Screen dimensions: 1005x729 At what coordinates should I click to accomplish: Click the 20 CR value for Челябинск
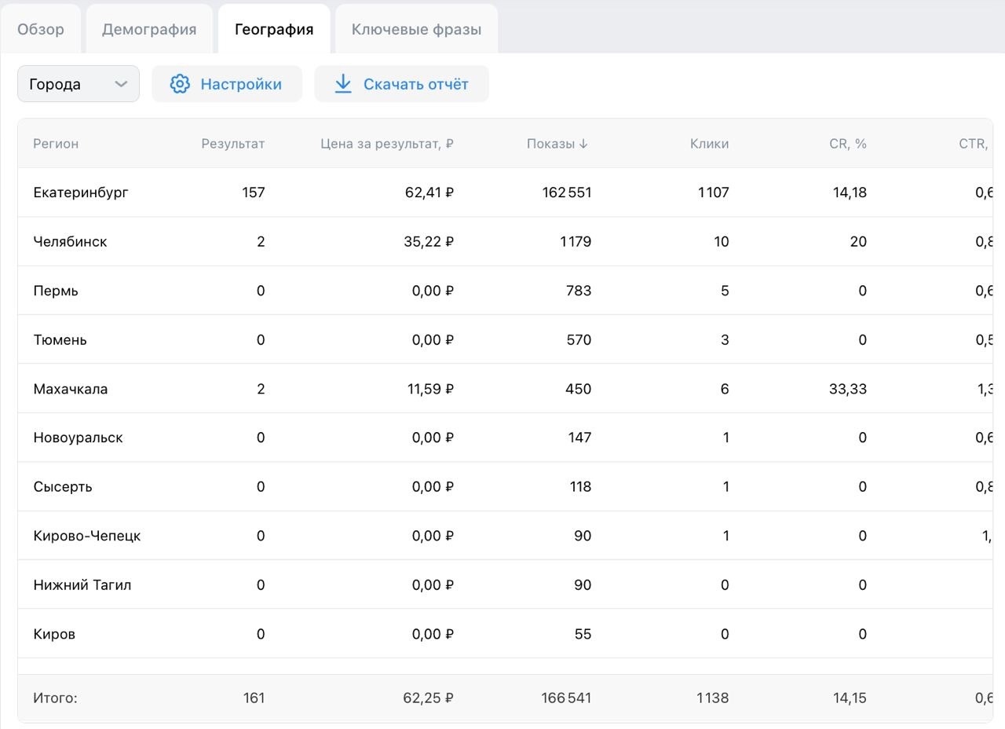pyautogui.click(x=858, y=242)
